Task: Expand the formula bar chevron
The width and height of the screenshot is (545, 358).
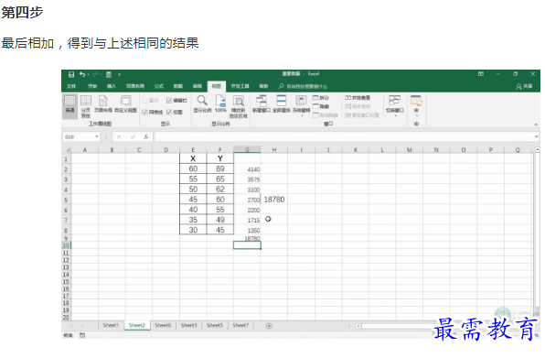Action: click(x=536, y=136)
